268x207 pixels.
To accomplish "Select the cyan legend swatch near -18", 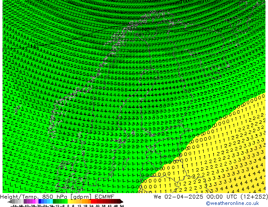I will click(51, 201).
